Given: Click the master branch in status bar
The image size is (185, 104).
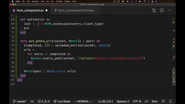Looking at the screenshot, I should pos(20,101).
